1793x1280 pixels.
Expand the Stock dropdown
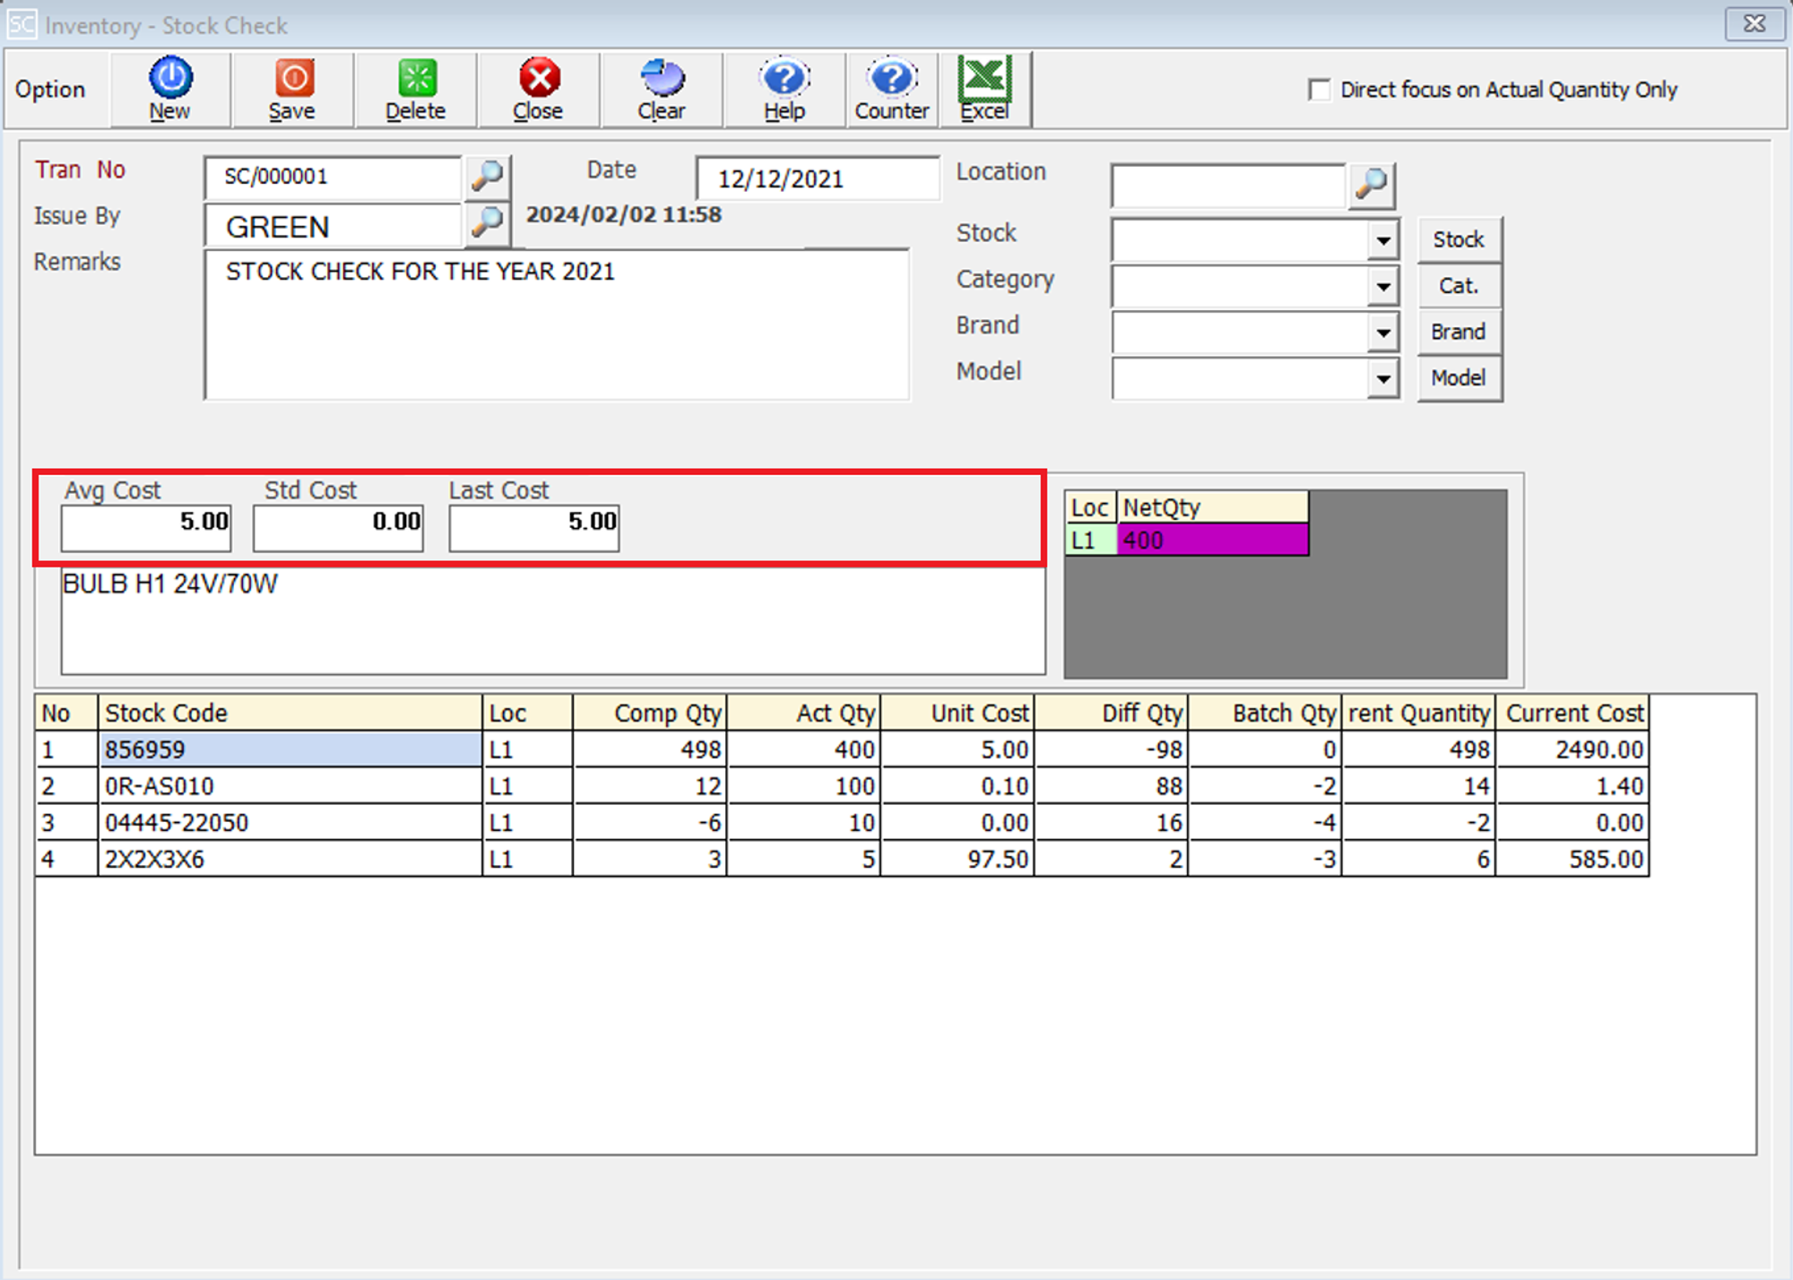pyautogui.click(x=1383, y=240)
